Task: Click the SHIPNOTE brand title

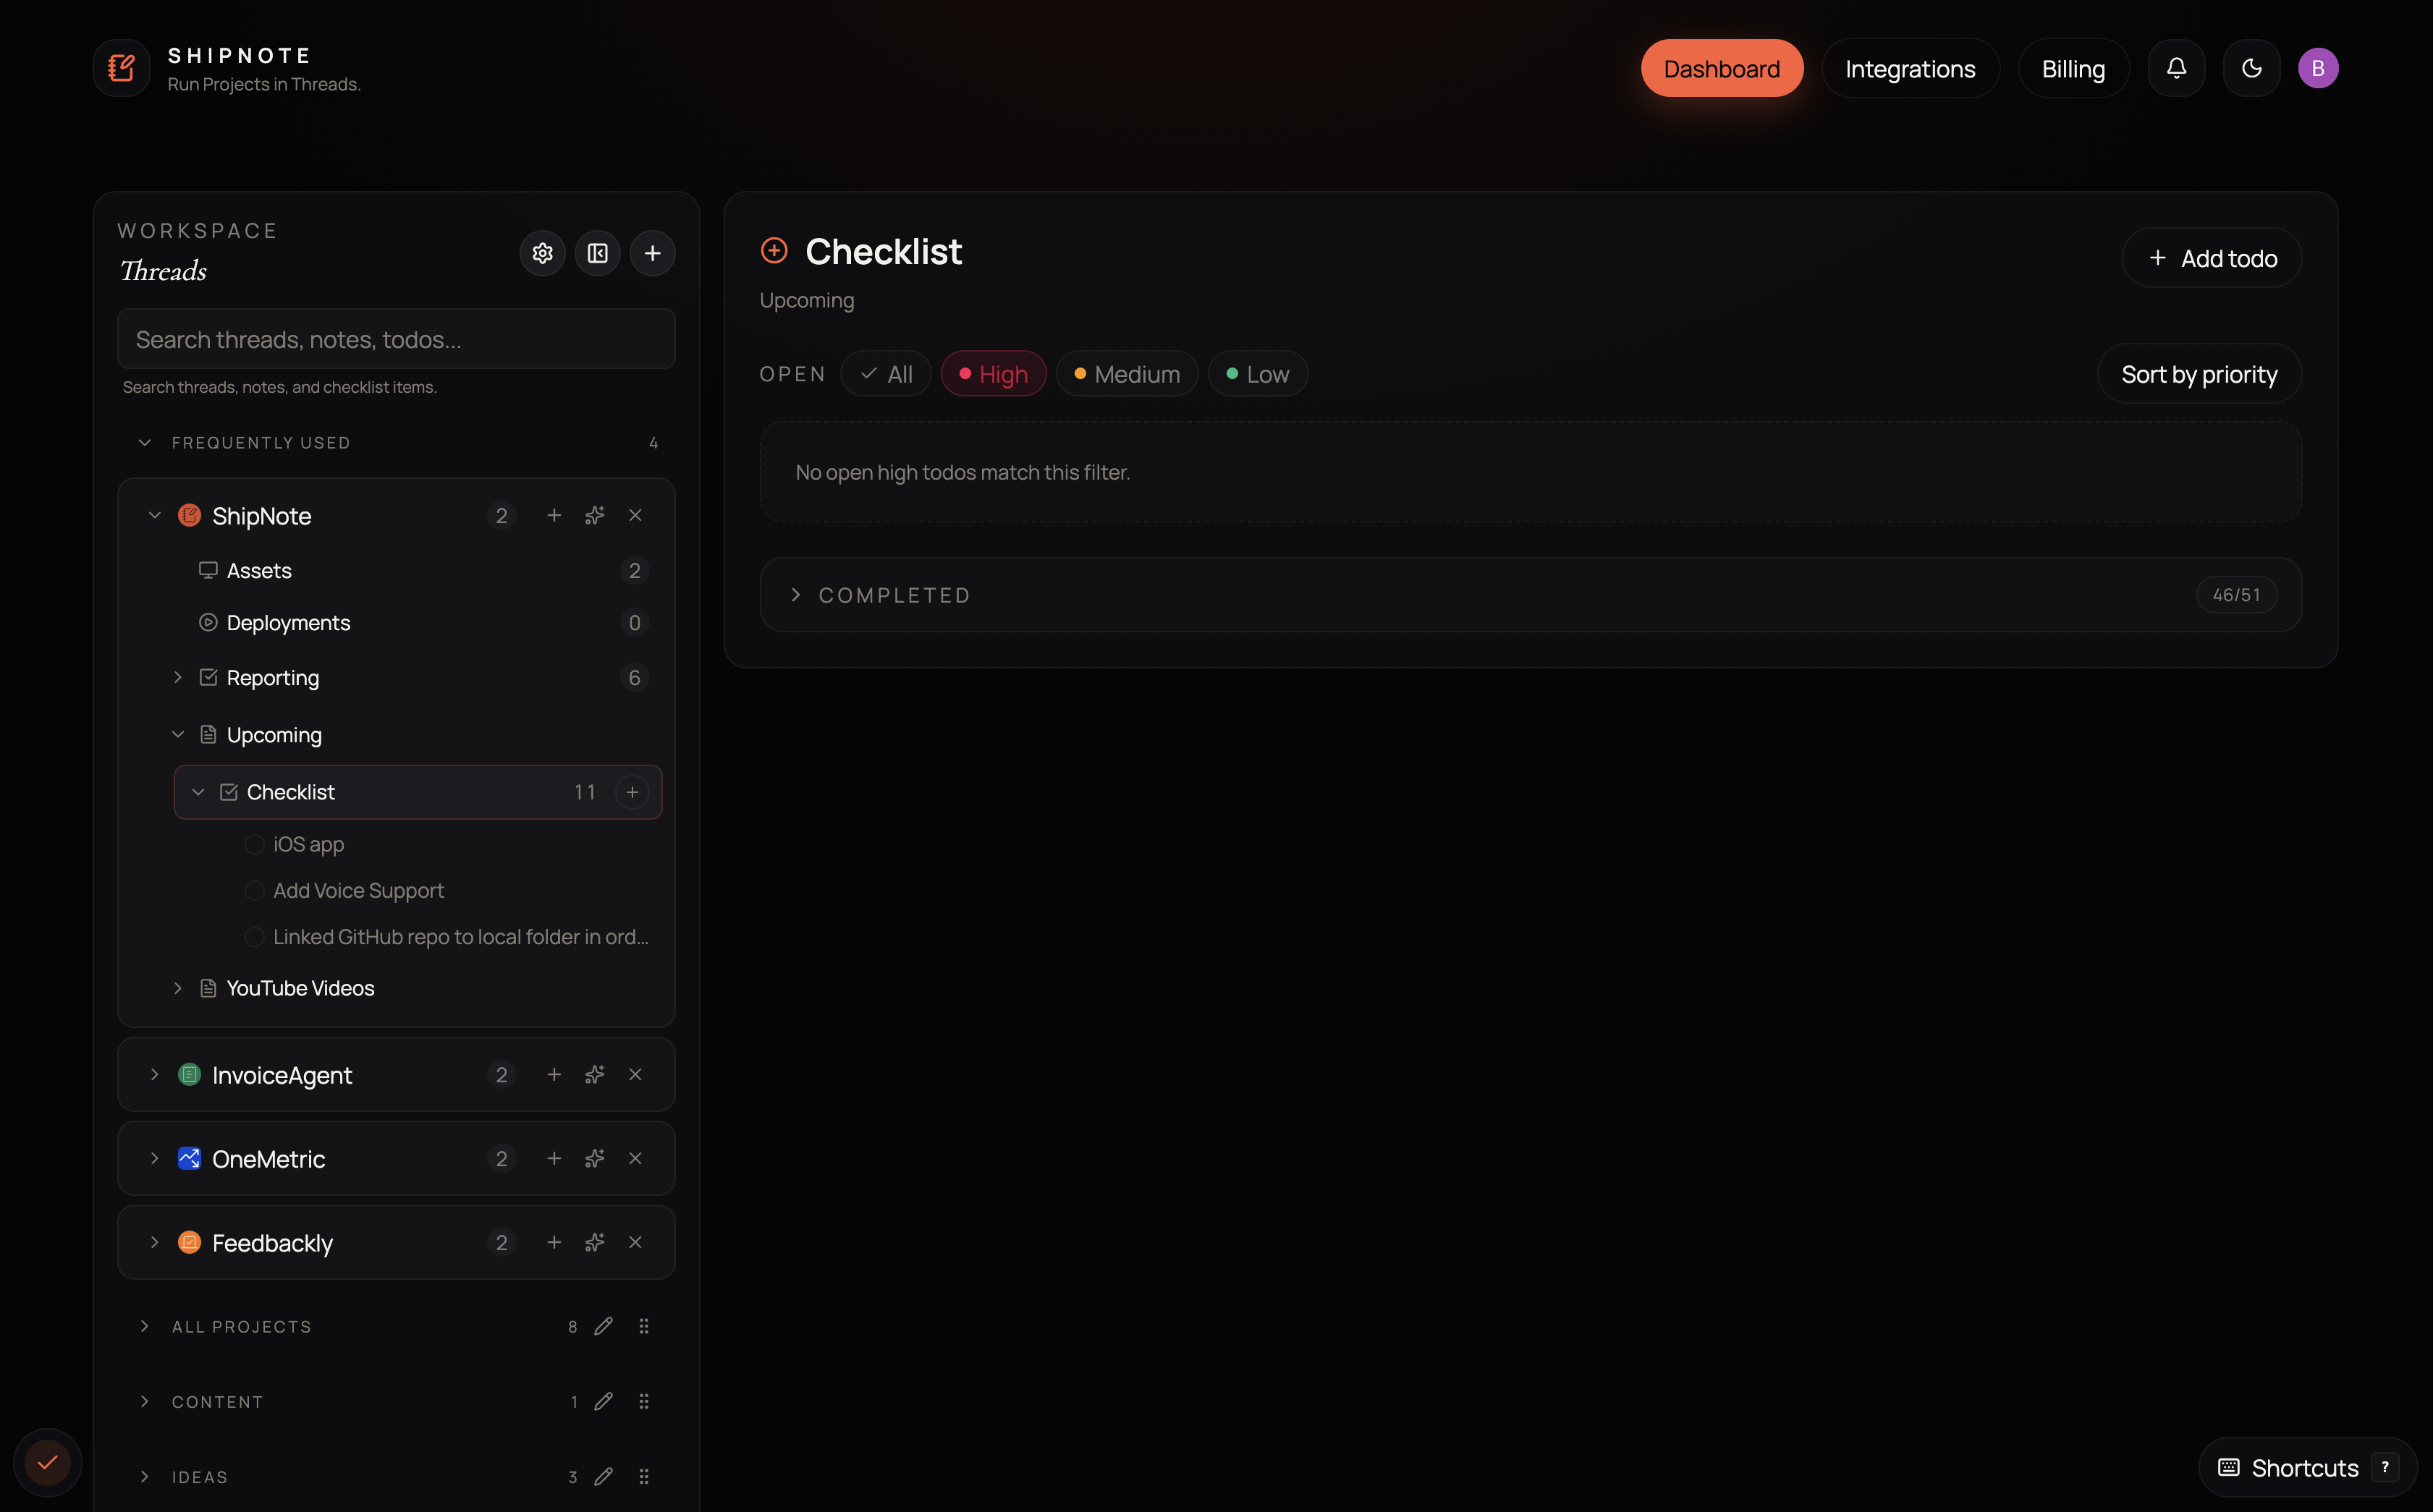Action: point(240,55)
